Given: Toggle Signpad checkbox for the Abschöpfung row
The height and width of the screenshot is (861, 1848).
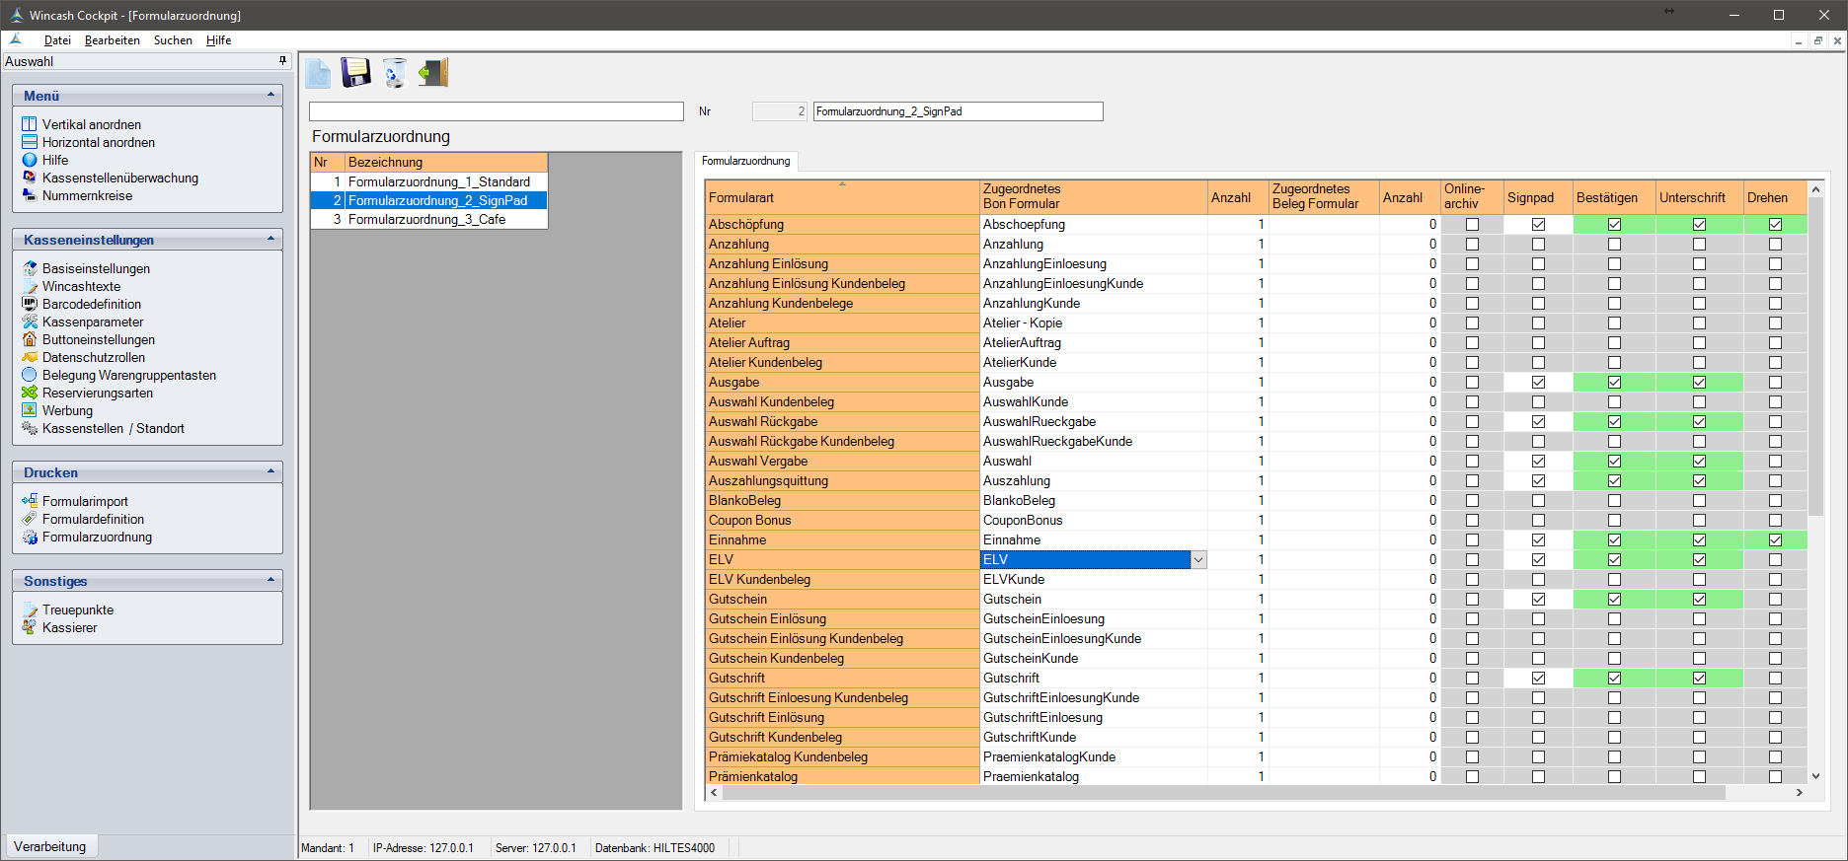Looking at the screenshot, I should click(x=1538, y=224).
